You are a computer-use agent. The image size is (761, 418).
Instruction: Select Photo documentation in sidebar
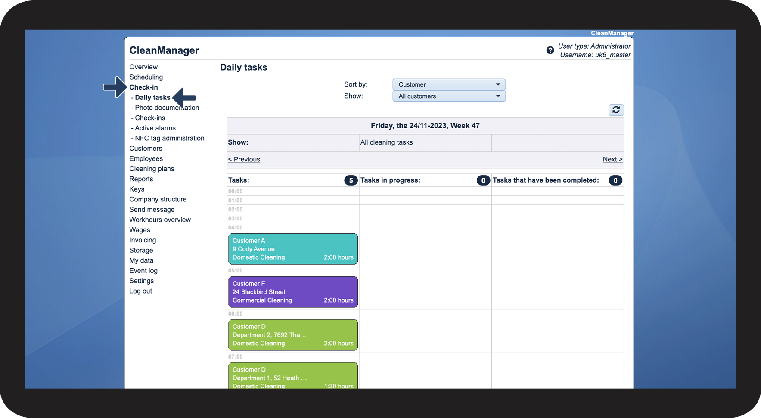(x=167, y=108)
